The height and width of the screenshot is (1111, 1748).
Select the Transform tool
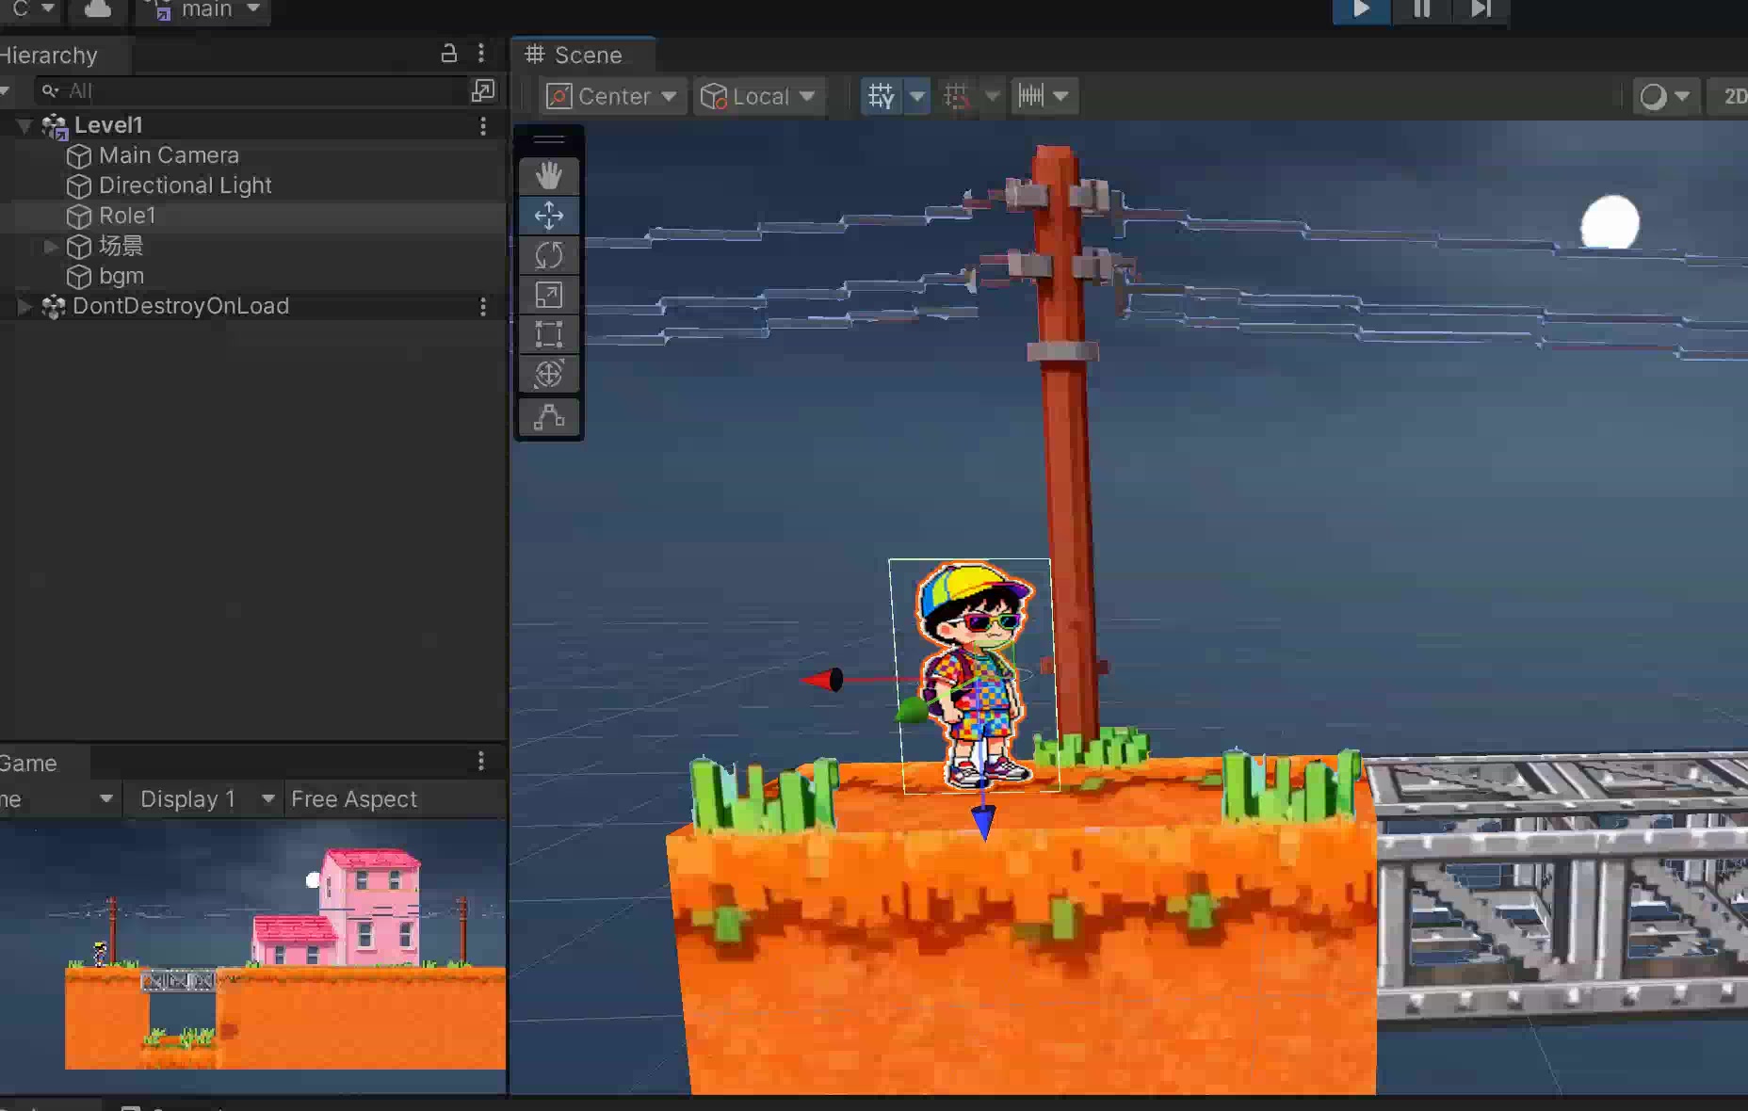(549, 374)
